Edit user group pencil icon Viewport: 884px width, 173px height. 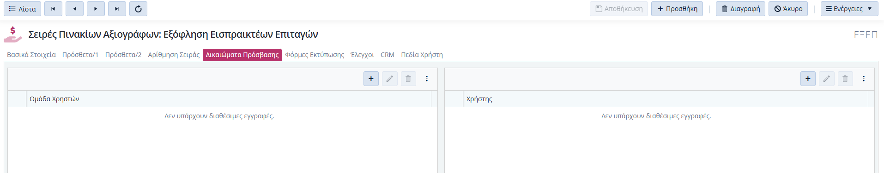(390, 79)
